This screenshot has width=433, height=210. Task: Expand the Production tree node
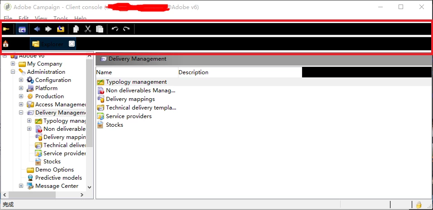(21, 96)
